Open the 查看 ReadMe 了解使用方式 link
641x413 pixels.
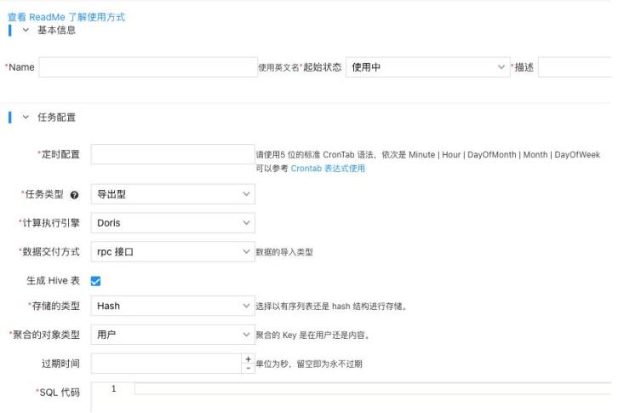pos(66,17)
